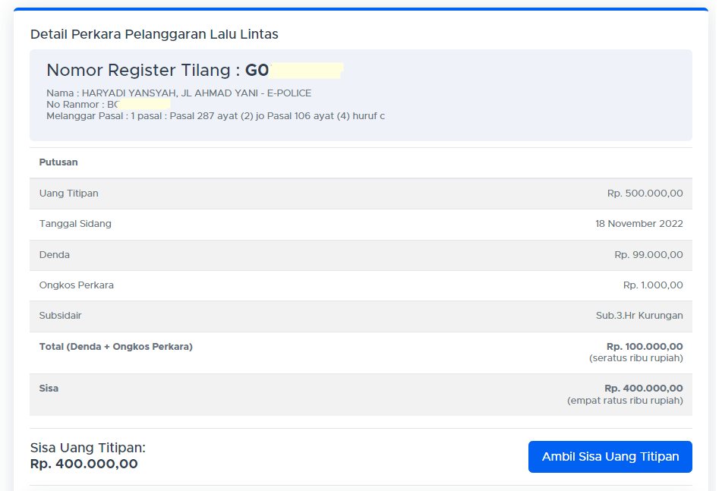Screen dimensions: 722x491
Task: Click the Rp. 100.000,00 total amount
Action: 645,347
